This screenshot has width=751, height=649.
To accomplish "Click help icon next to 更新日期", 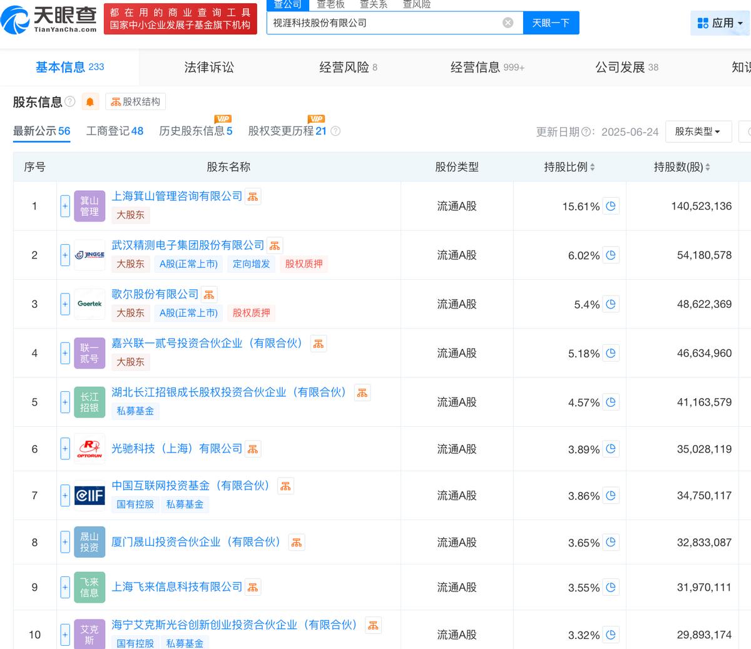I will pyautogui.click(x=586, y=132).
